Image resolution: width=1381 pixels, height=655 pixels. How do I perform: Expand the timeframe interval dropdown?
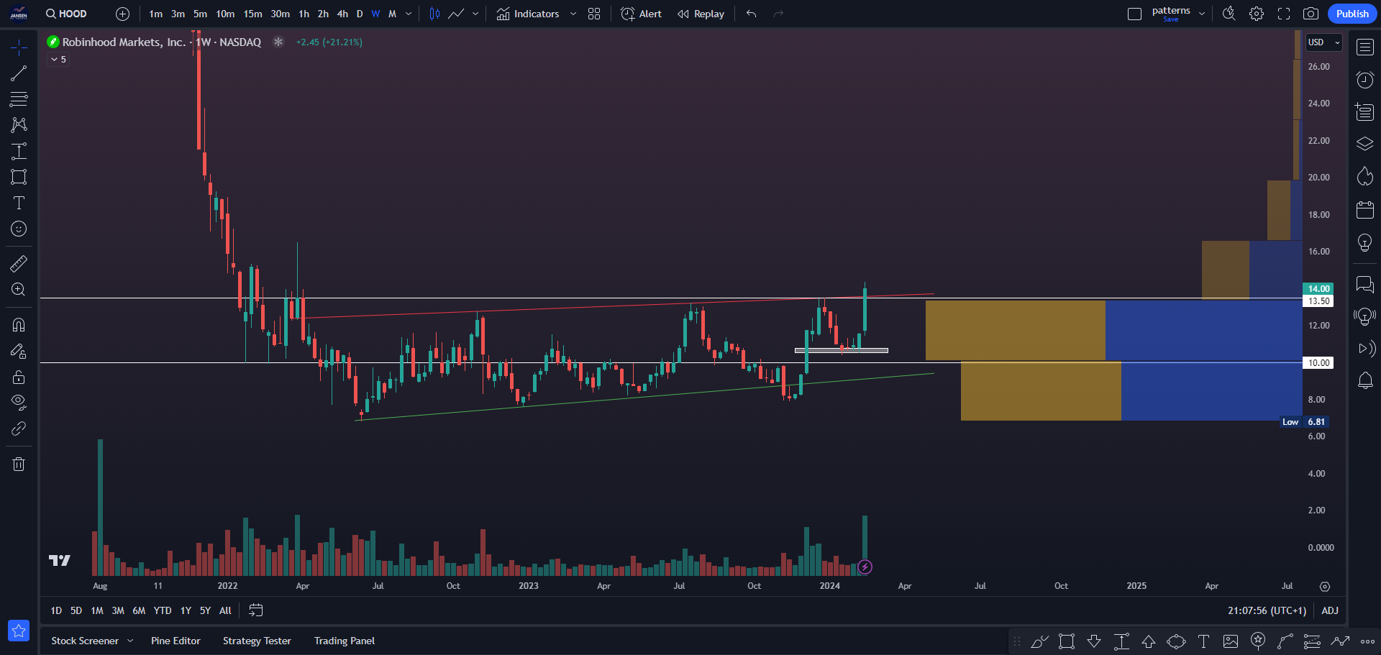pos(409,14)
